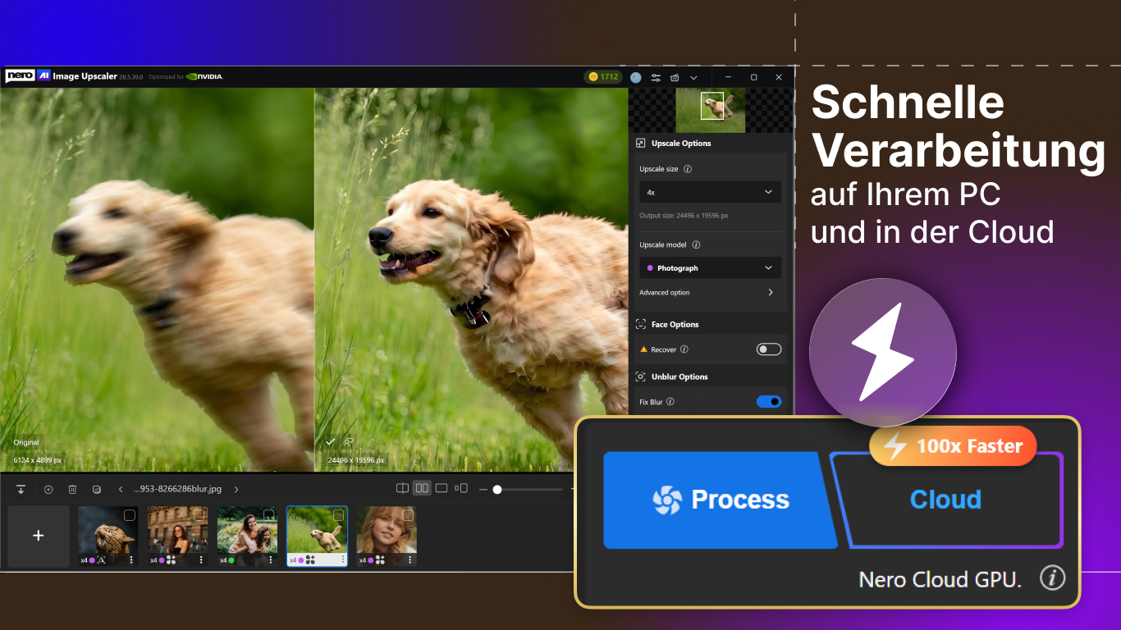Click the trash delete icon
Image resolution: width=1121 pixels, height=630 pixels.
[x=72, y=489]
